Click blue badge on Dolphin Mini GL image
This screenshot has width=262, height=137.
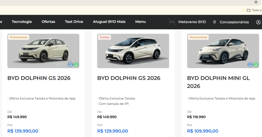250,65
